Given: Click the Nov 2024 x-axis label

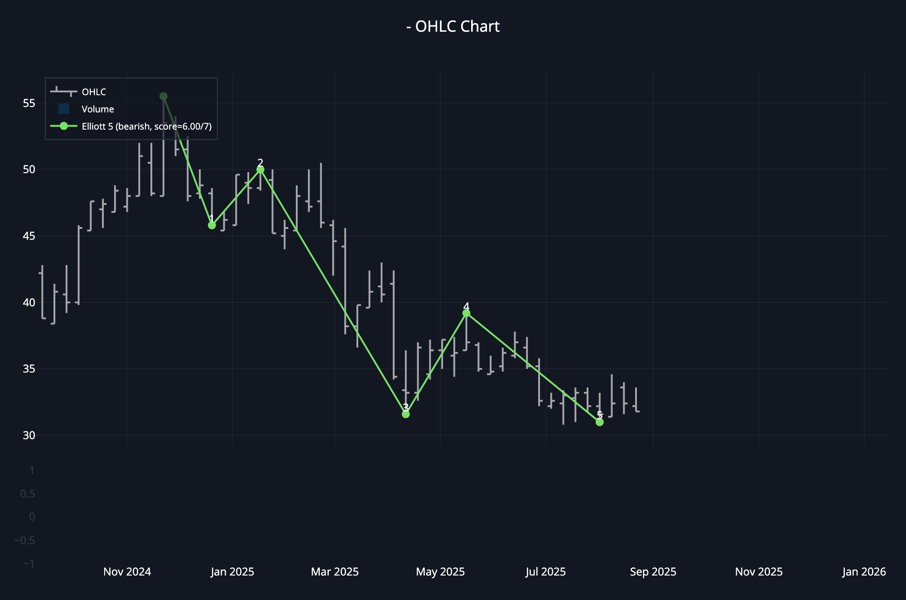Looking at the screenshot, I should point(127,572).
